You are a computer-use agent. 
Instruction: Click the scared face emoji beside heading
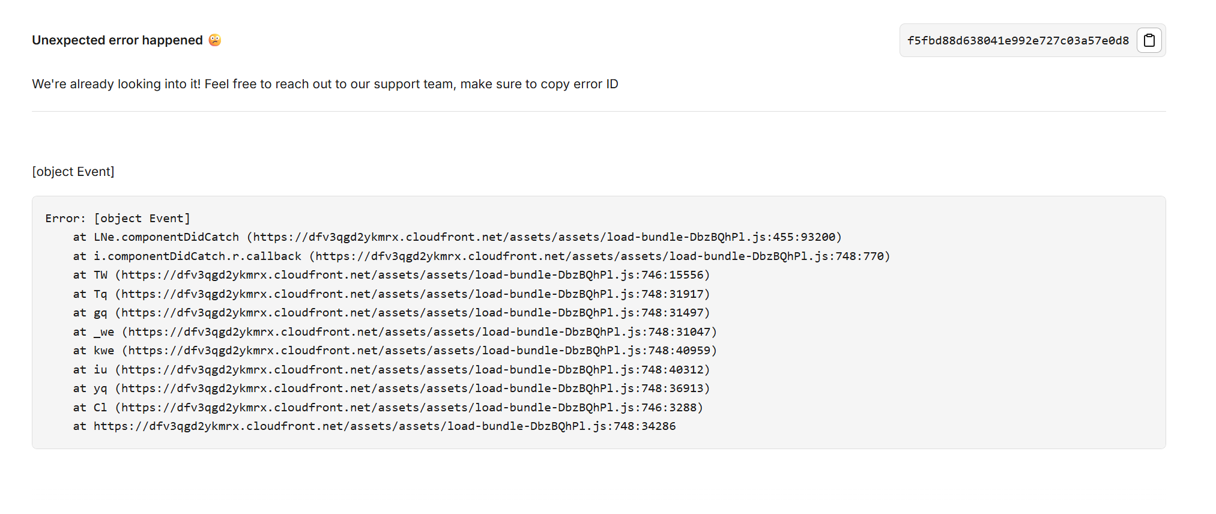[215, 40]
